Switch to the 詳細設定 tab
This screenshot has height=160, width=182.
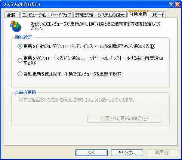pyautogui.click(x=84, y=15)
